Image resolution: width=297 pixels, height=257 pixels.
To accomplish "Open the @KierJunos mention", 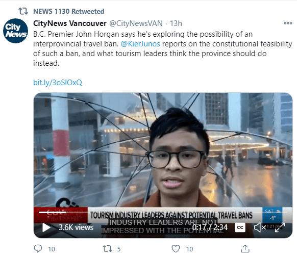I will click(140, 44).
